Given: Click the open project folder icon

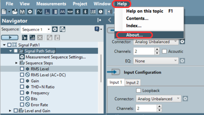Looking at the screenshot, I should (15, 12).
